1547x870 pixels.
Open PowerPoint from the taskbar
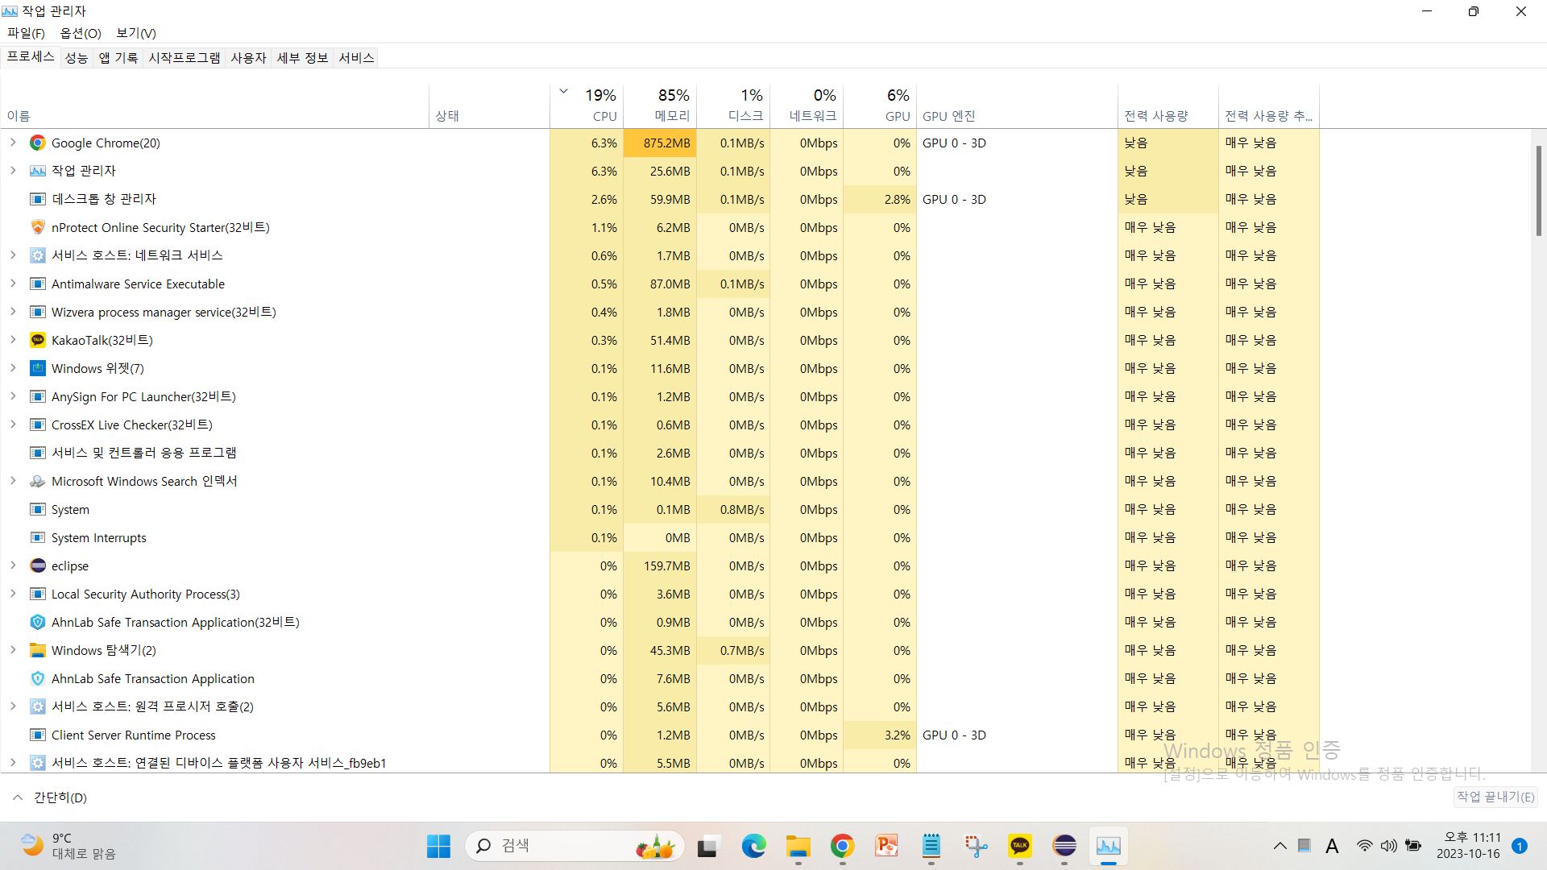pyautogui.click(x=886, y=846)
